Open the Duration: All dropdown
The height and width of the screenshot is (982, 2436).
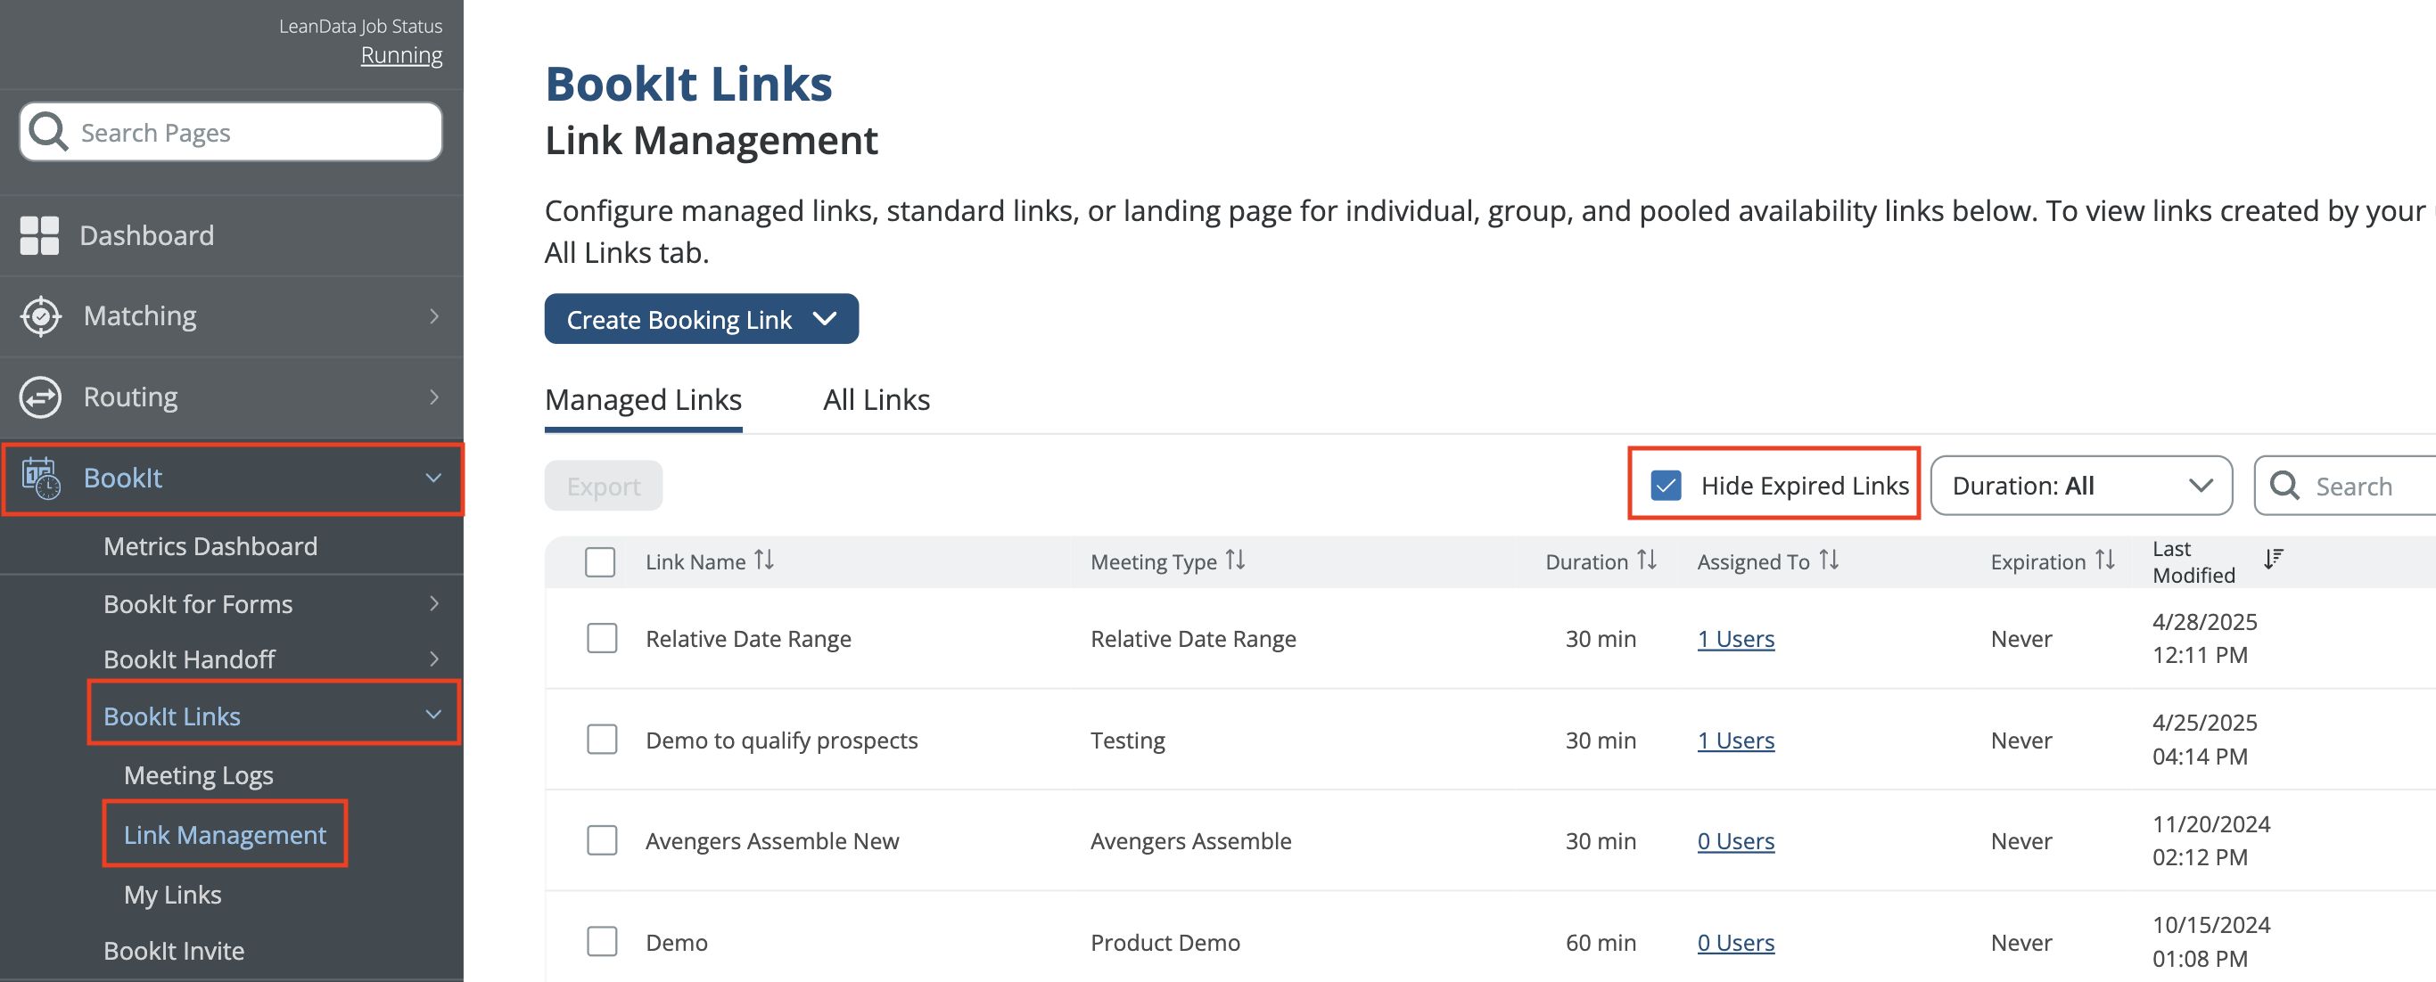click(x=2081, y=486)
